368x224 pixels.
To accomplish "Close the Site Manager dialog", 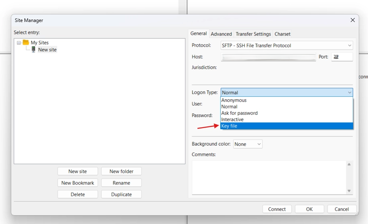I will tap(352, 20).
